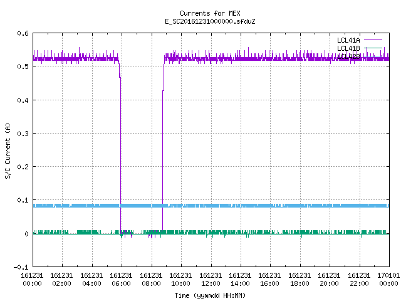Select the LCL41B legend label
The image size is (401, 301).
click(348, 48)
